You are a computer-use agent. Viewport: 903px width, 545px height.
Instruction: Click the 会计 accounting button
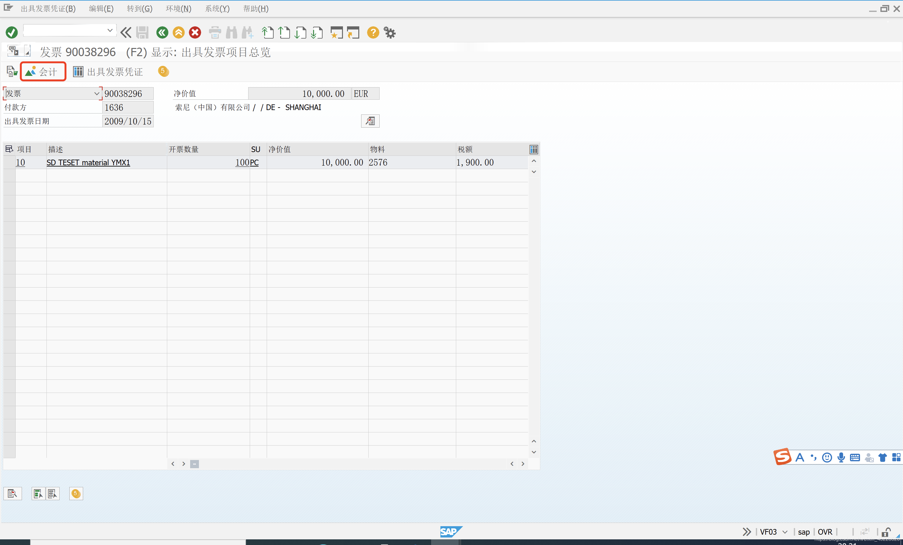(x=43, y=71)
